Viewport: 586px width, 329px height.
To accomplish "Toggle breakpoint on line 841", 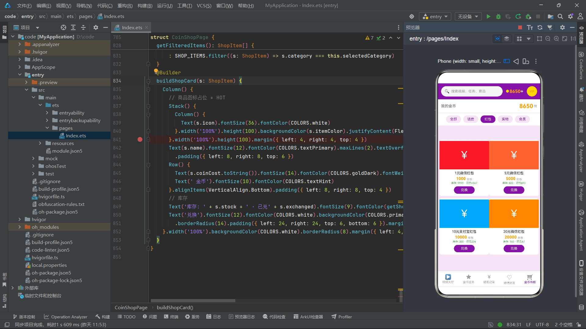I will pyautogui.click(x=140, y=140).
